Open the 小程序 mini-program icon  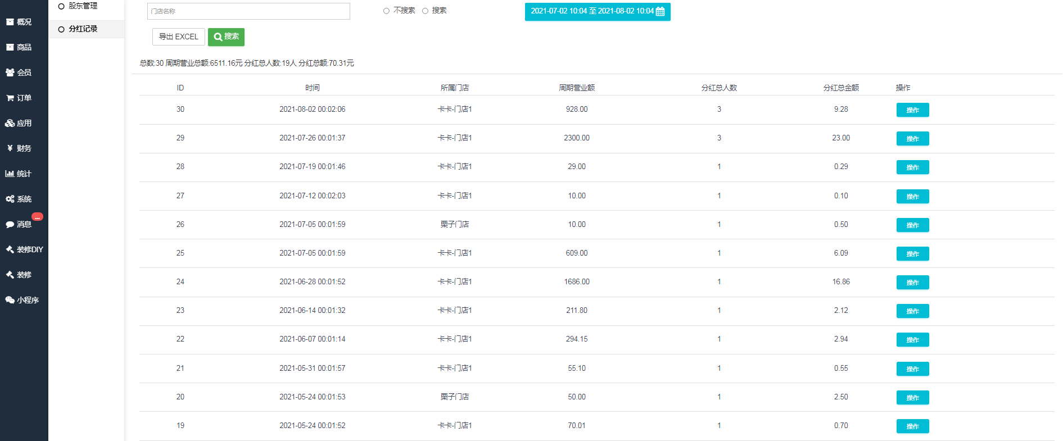click(x=10, y=300)
